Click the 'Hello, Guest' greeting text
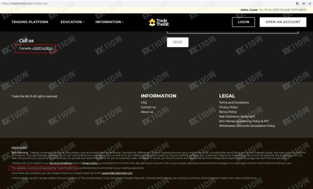Image resolution: width=313 pixels, height=189 pixels. click(249, 10)
